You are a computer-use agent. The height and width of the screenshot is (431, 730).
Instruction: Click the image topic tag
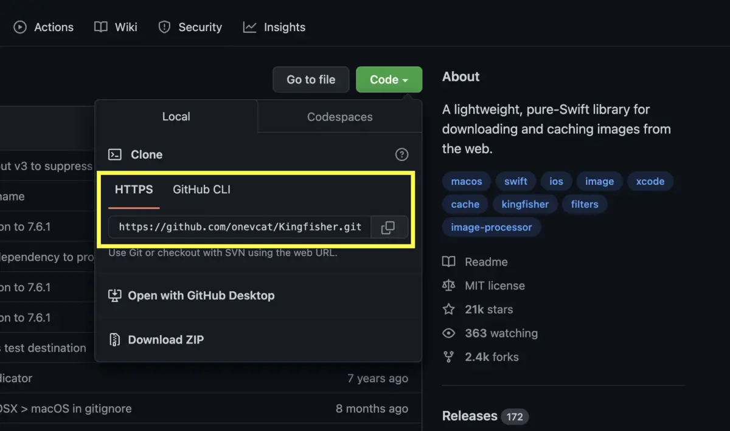pos(599,181)
